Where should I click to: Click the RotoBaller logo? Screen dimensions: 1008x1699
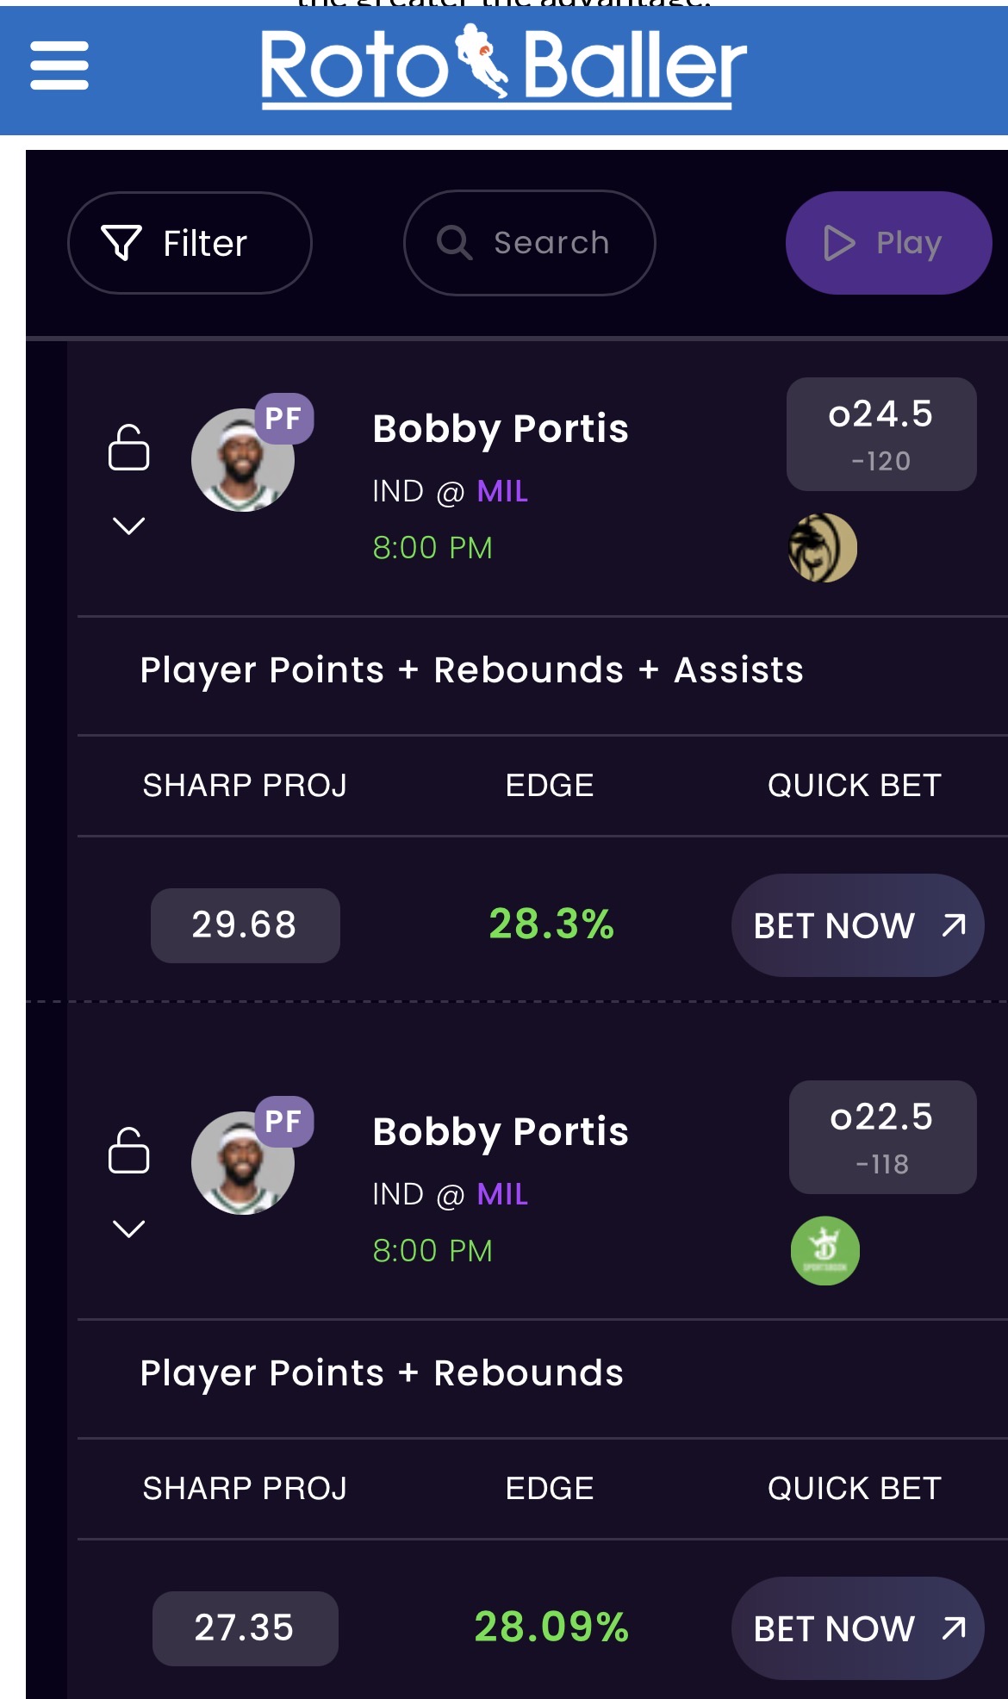pyautogui.click(x=503, y=67)
